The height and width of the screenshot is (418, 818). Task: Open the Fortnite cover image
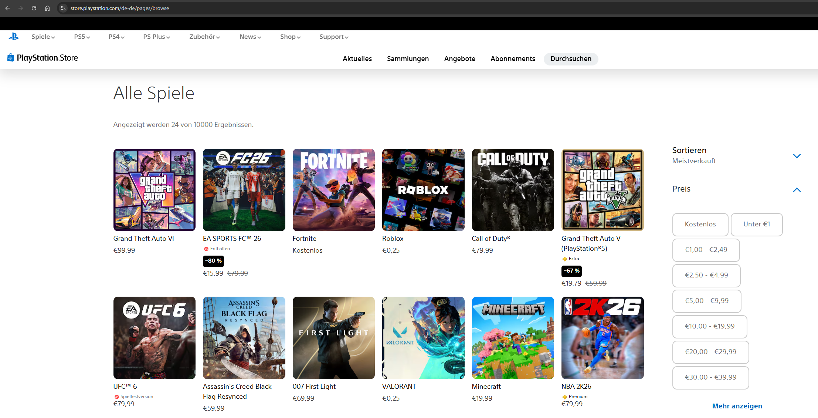coord(334,190)
